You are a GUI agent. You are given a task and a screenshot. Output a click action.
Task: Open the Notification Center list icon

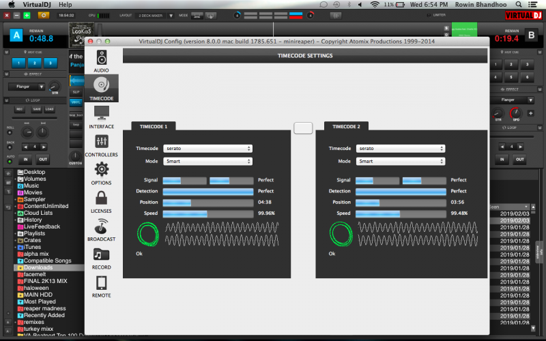tap(533, 5)
